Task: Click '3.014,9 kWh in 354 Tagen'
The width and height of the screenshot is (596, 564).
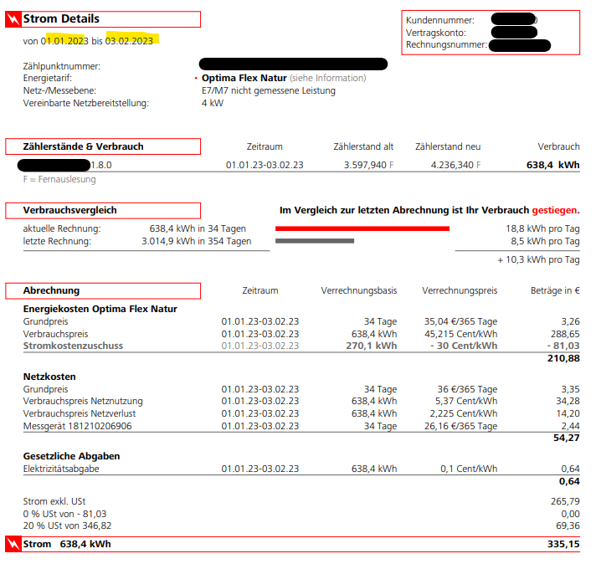Action: 196,241
